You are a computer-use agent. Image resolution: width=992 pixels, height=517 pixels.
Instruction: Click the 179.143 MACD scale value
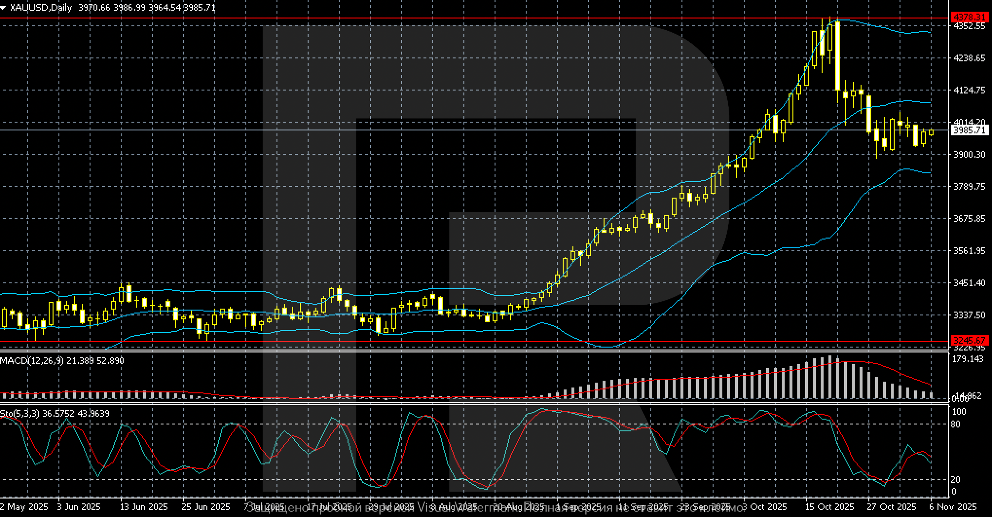968,359
